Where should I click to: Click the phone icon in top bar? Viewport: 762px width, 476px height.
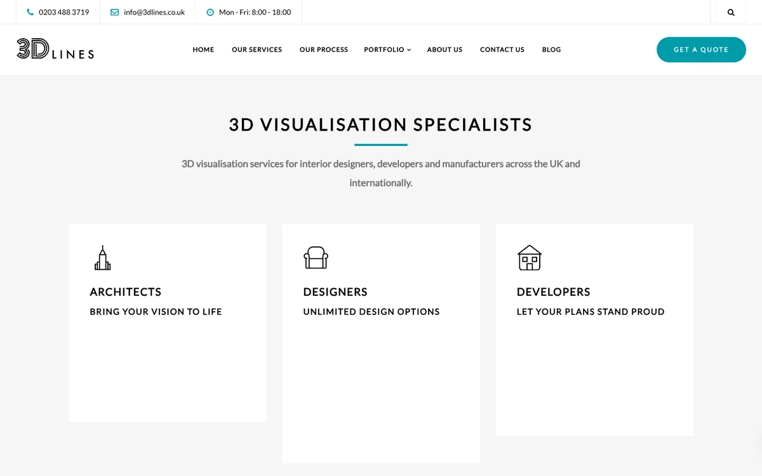coord(30,12)
